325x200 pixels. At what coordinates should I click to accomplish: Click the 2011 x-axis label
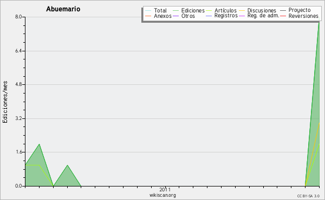[165, 189]
